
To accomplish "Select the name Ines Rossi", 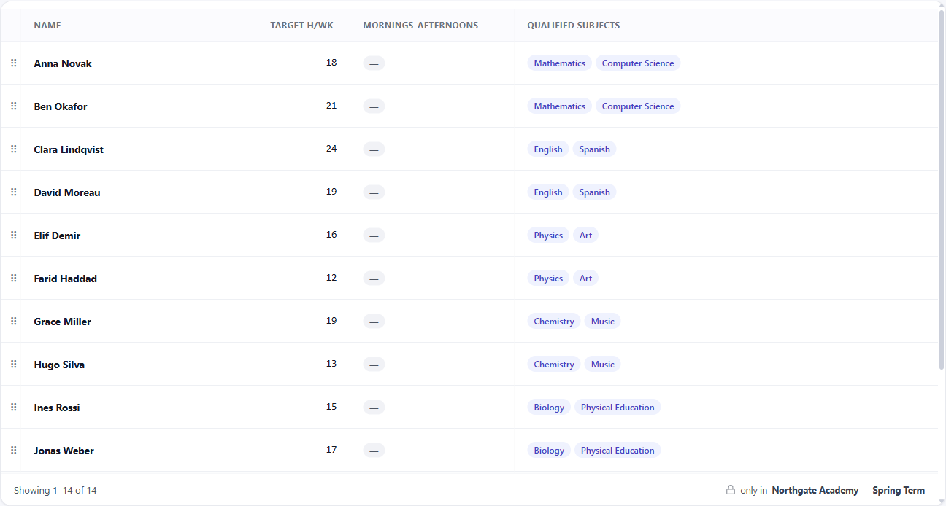I will point(57,408).
